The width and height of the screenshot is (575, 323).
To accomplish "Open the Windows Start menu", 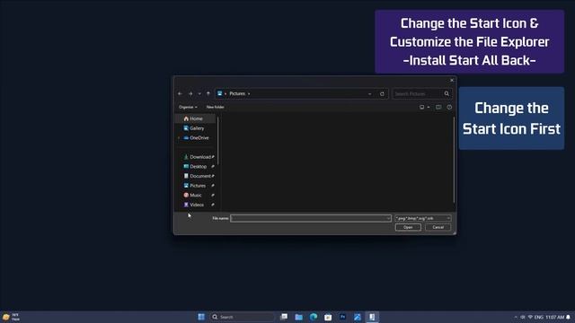I will (x=201, y=317).
